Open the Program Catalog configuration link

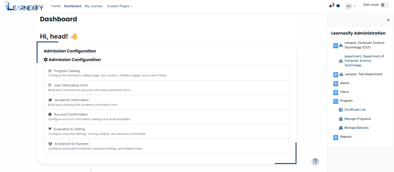point(67,71)
